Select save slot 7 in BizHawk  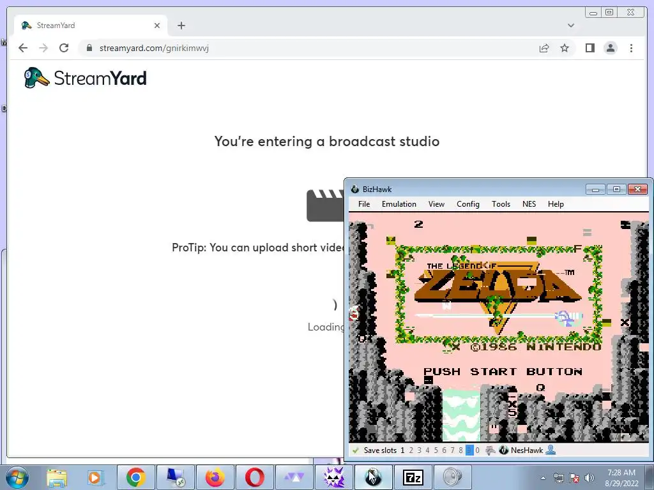pos(453,450)
